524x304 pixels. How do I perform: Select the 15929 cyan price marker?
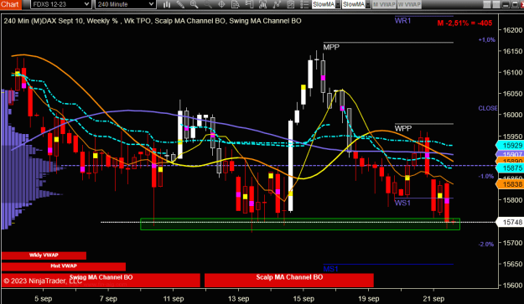point(510,145)
